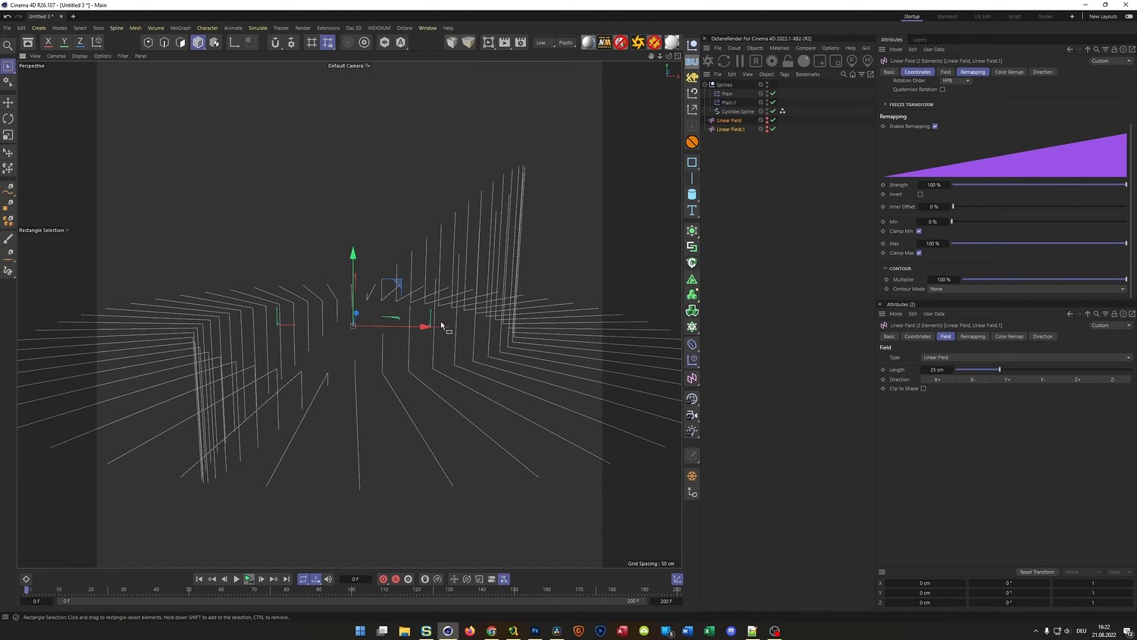Switch to the Layers tab
Image resolution: width=1137 pixels, height=640 pixels.
pyautogui.click(x=919, y=39)
